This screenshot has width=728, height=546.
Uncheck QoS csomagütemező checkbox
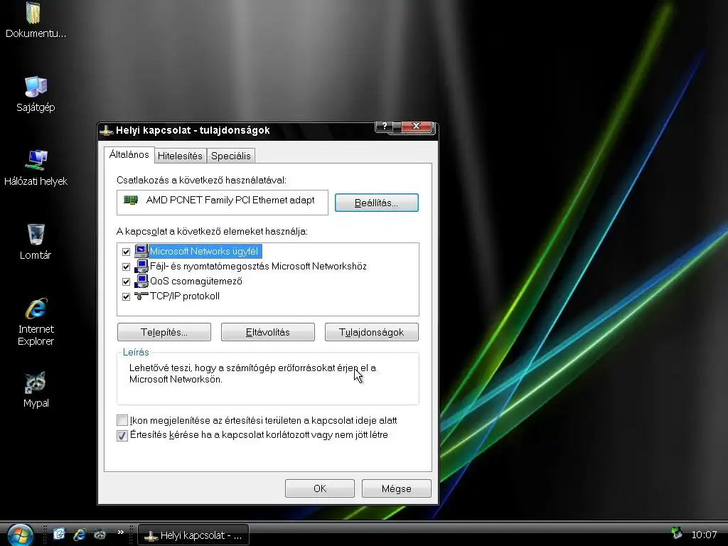(x=127, y=282)
